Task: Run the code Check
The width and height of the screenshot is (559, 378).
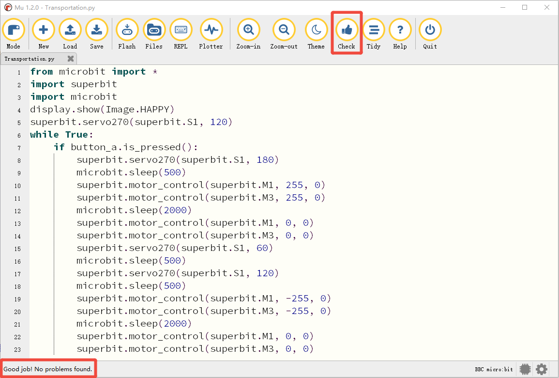Action: pos(347,34)
